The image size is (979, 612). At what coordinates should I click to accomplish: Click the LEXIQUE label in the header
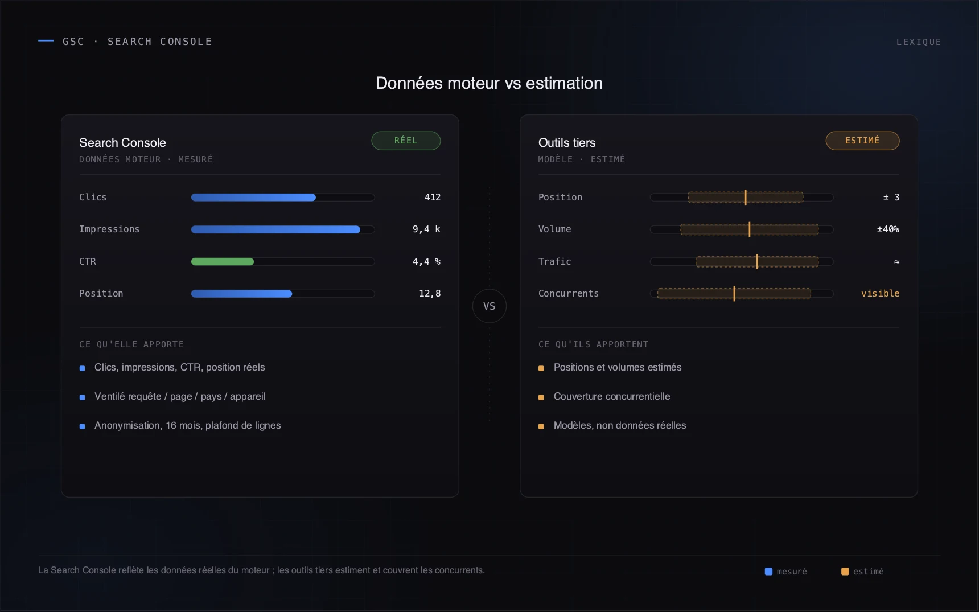(x=919, y=42)
